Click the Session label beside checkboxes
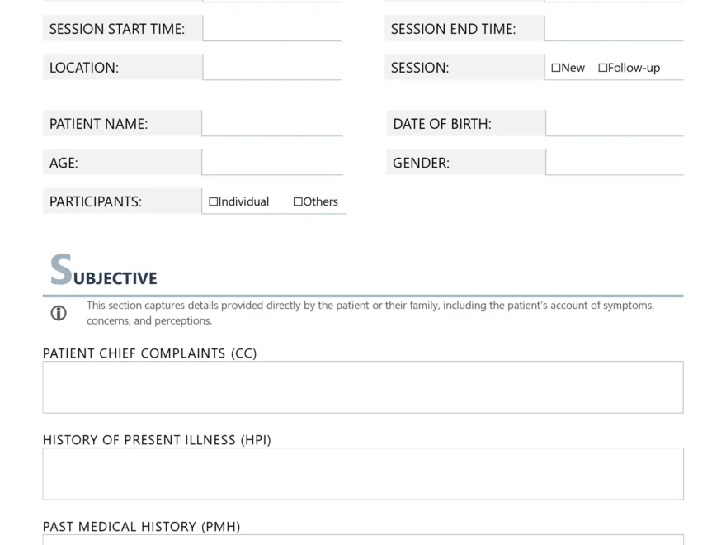Screen dimensions: 726x545 tap(420, 68)
